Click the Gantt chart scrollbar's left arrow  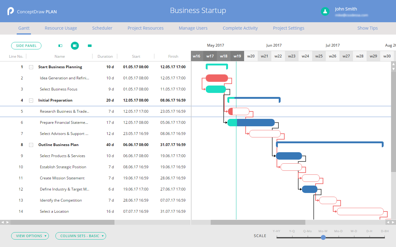(388, 222)
